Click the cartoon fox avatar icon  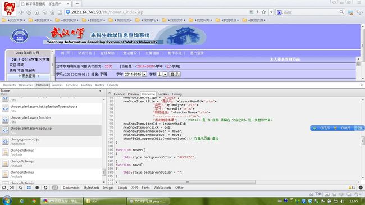pyautogui.click(x=9, y=8)
